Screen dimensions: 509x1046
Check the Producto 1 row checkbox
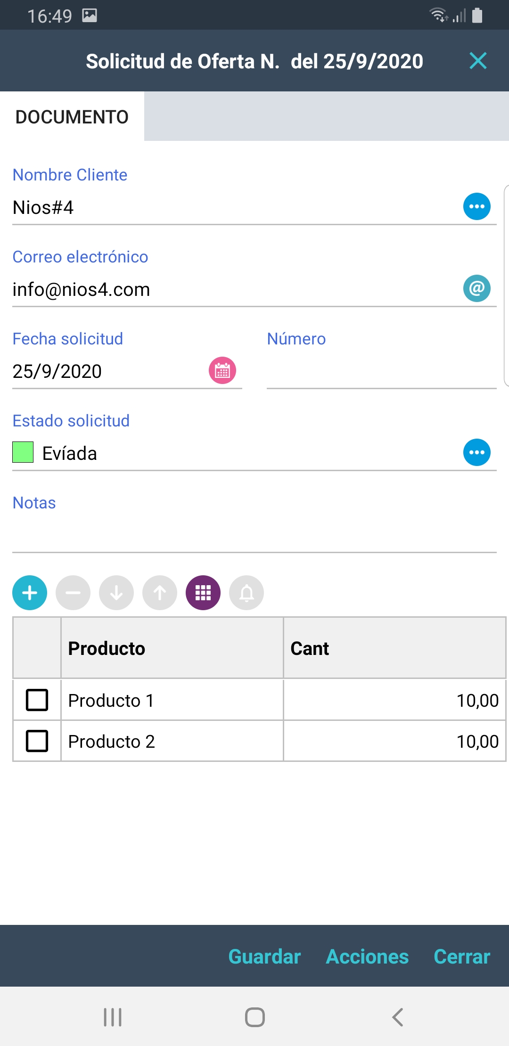(37, 700)
